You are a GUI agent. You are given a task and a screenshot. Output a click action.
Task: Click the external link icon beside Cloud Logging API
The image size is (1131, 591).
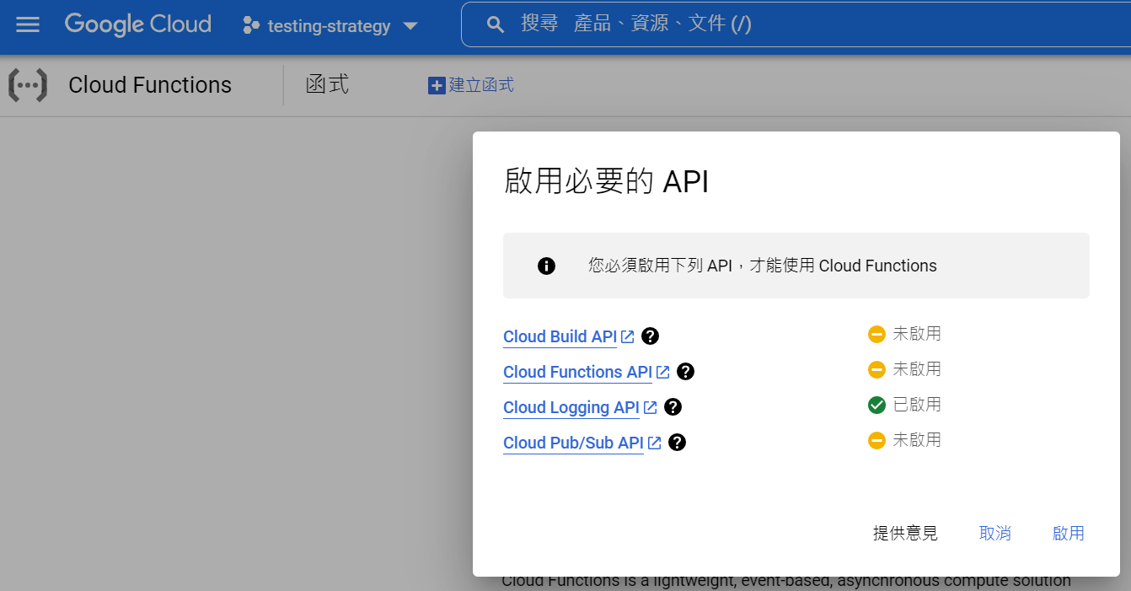650,406
